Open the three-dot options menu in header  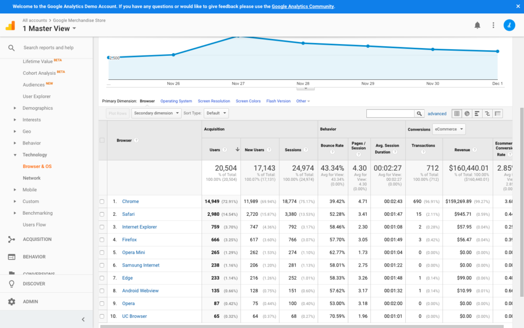(493, 26)
